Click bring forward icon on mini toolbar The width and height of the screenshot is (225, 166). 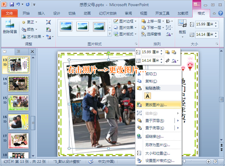167,52
